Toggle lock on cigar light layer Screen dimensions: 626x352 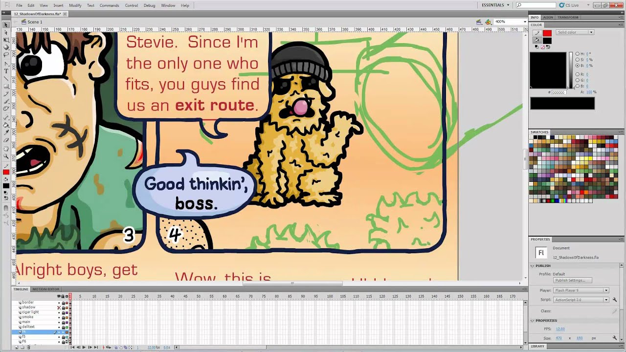coord(63,312)
